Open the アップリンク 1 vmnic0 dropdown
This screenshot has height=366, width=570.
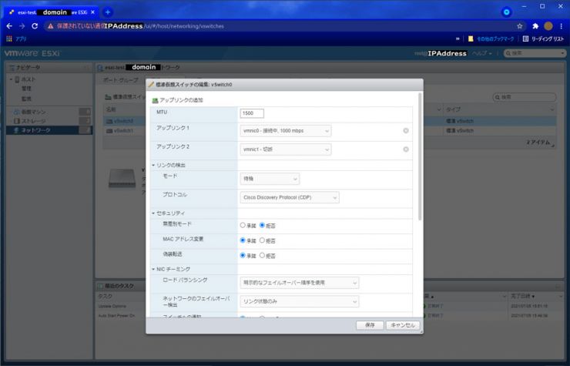(x=285, y=131)
